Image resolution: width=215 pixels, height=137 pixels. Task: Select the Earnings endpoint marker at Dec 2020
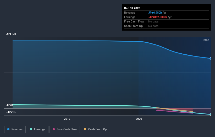(x=210, y=115)
